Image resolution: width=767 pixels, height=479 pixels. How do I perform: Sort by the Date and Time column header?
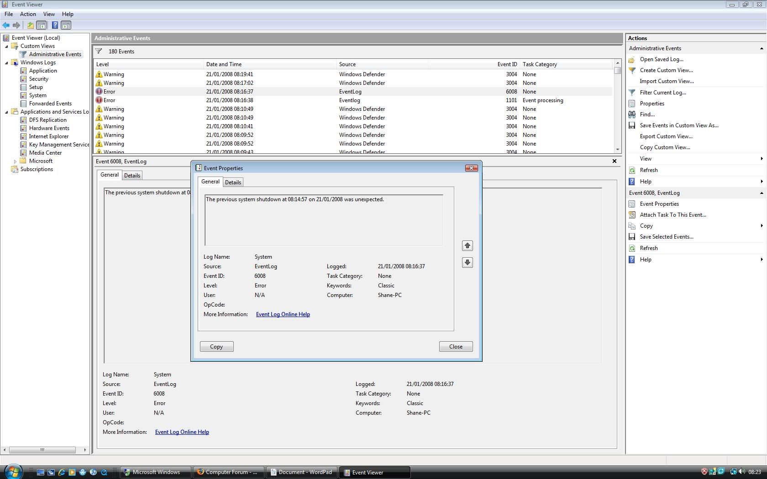pyautogui.click(x=269, y=64)
